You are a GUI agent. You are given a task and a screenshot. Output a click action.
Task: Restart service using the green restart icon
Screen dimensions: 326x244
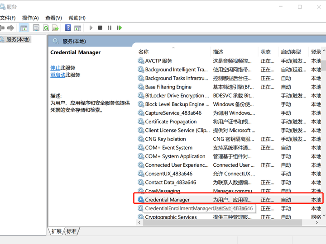119,28
